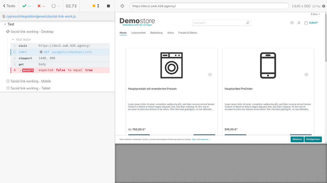Select the Social link working - Mobile test
The image size is (327, 183).
click(x=31, y=81)
